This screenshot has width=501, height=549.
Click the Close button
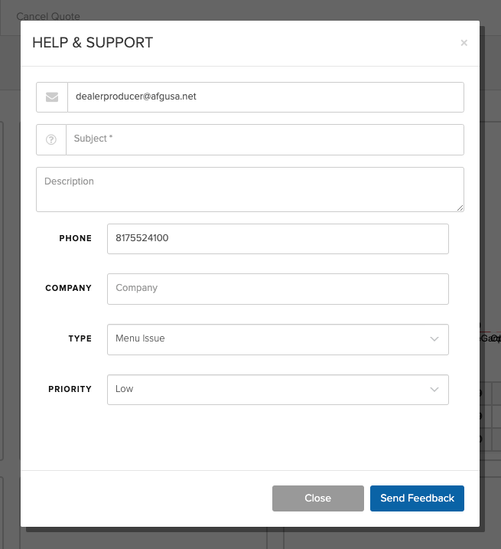[318, 498]
